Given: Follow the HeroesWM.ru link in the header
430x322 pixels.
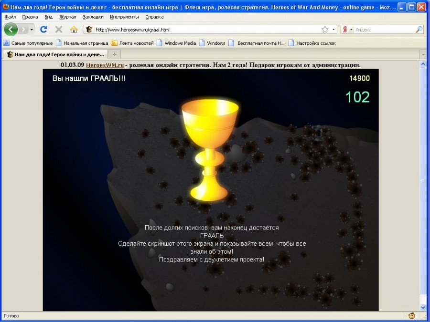Looking at the screenshot, I should (x=105, y=65).
